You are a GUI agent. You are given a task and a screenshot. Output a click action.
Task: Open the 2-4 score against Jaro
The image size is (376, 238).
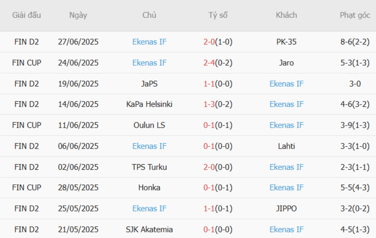click(x=209, y=62)
